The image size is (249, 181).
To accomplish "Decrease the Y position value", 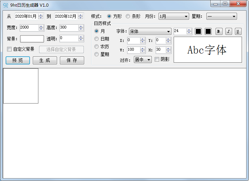I will pos(168,42).
